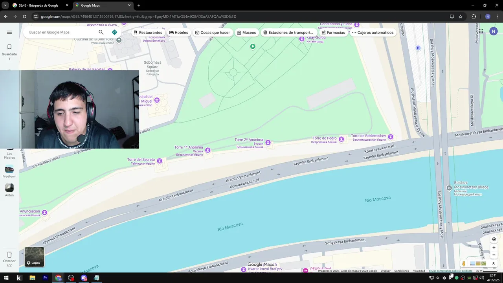503x283 pixels.
Task: View site information icon in address bar
Action: [36, 17]
